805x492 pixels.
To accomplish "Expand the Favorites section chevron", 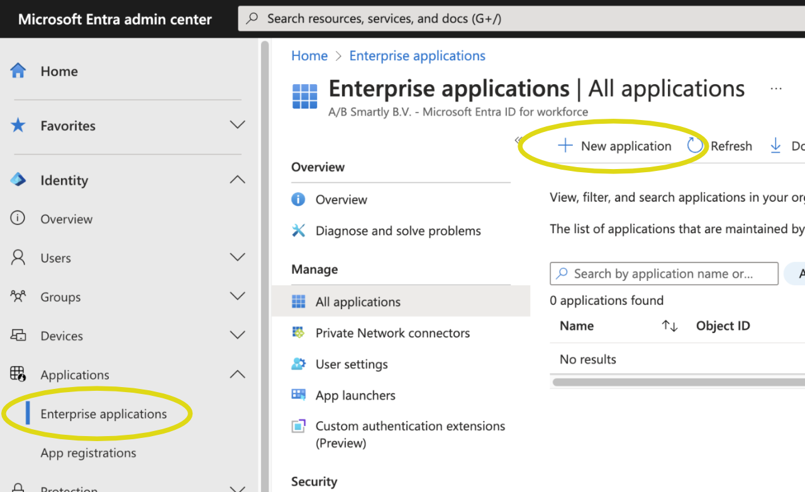I will click(x=238, y=125).
